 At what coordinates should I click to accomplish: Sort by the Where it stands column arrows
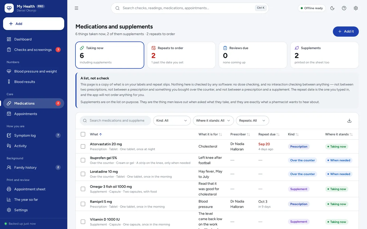click(x=351, y=135)
